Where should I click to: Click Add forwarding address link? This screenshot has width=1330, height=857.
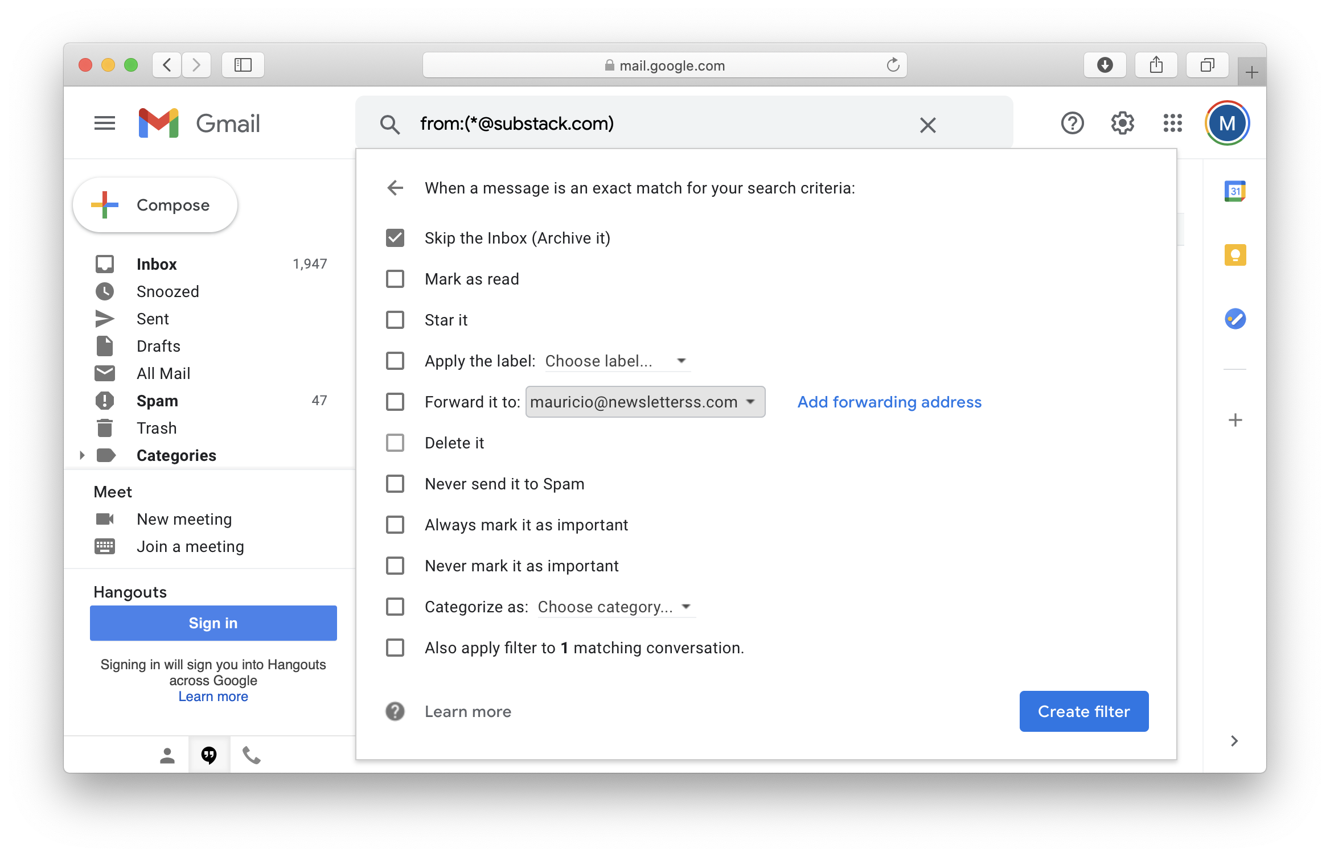tap(889, 402)
